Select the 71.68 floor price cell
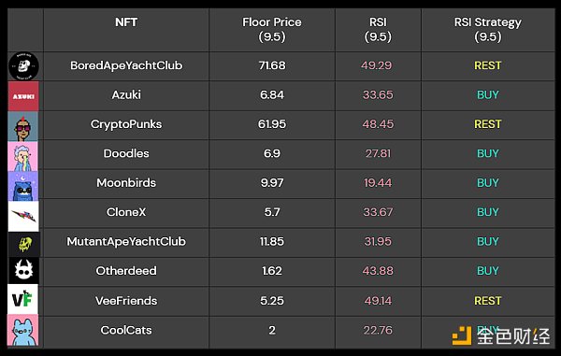 [x=272, y=65]
